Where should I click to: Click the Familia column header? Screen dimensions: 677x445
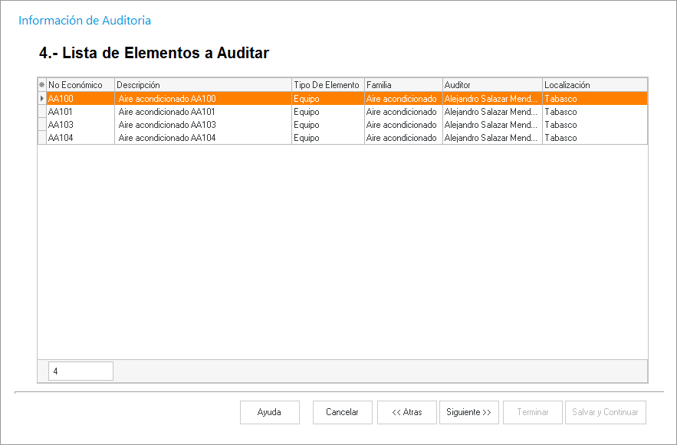[403, 85]
